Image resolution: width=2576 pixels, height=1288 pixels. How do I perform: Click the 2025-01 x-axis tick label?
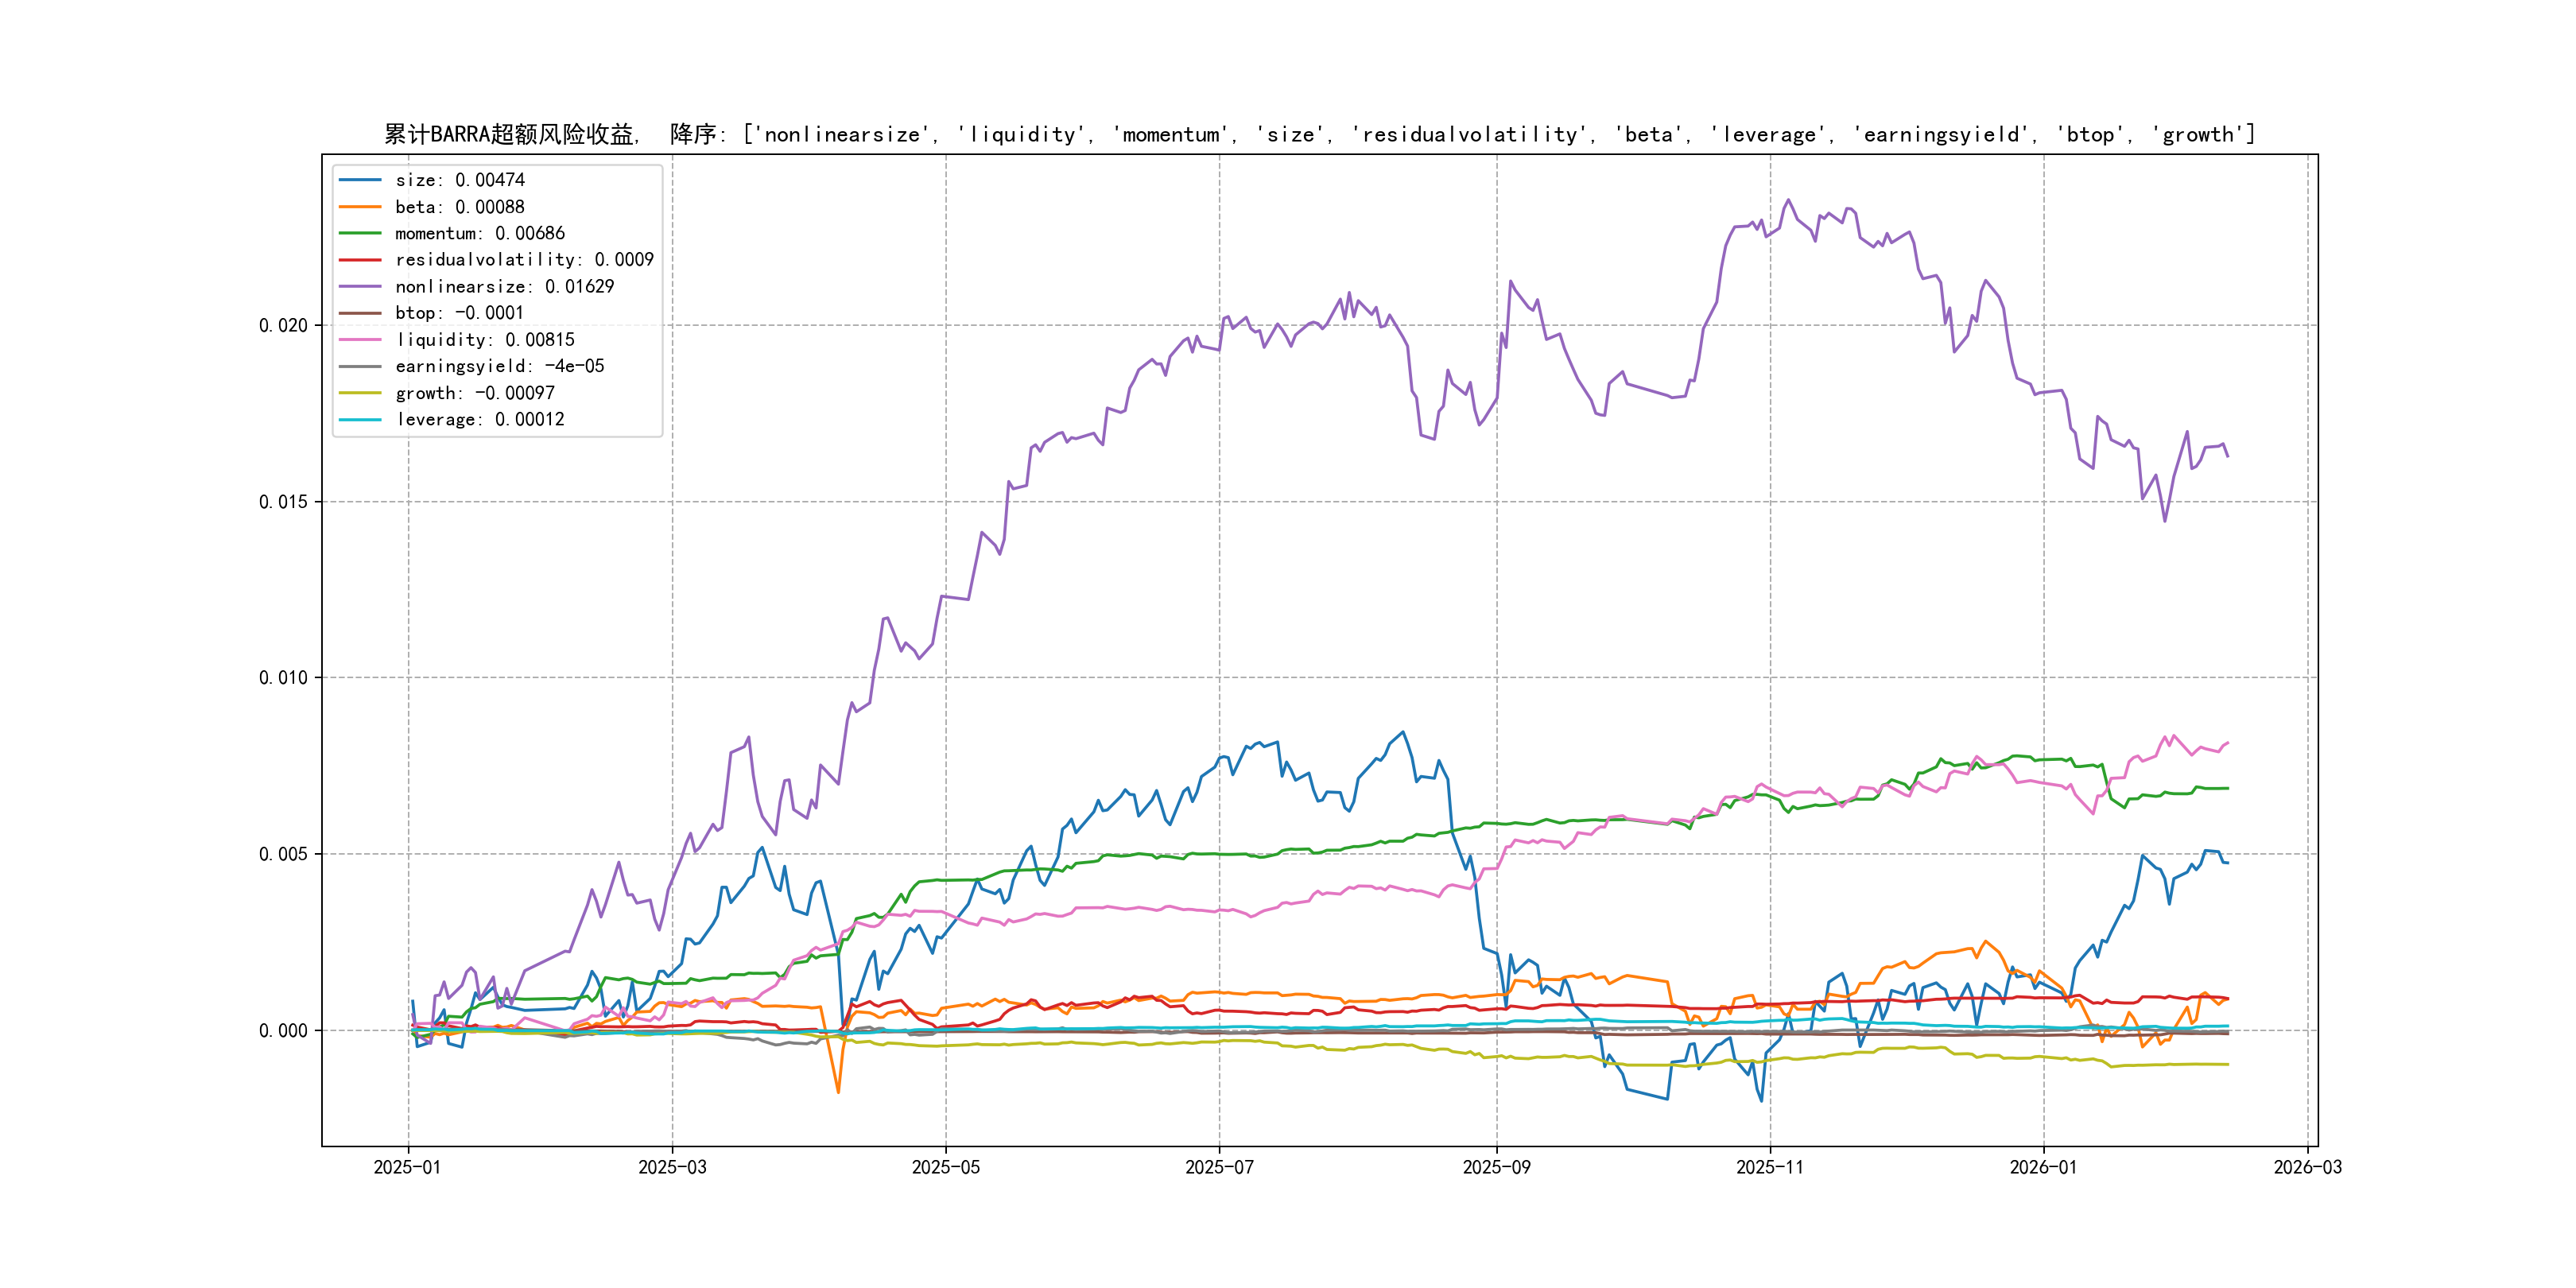[407, 1167]
